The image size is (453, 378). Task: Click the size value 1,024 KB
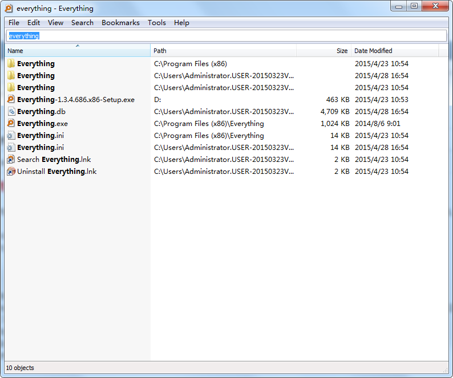pos(335,124)
